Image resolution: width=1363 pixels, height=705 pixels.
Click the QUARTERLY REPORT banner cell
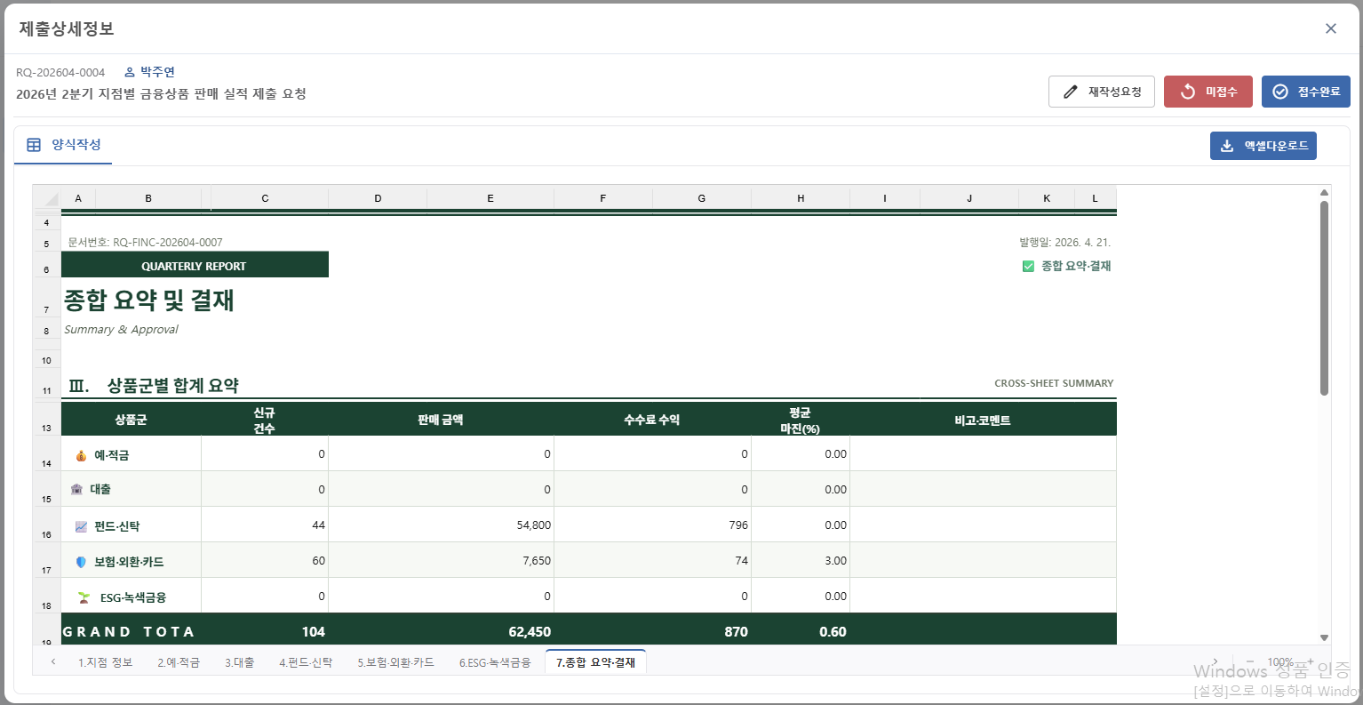[x=195, y=265]
